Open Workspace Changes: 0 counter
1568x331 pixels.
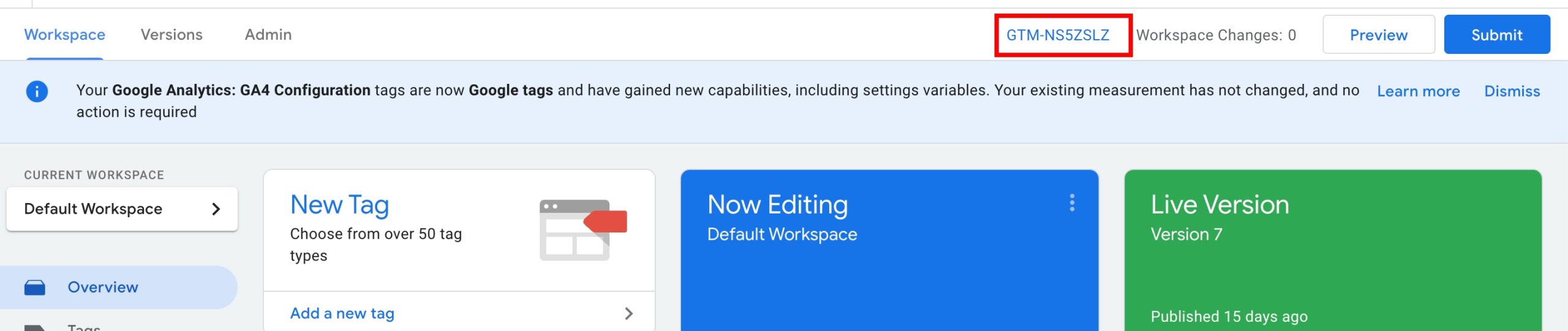[1216, 35]
